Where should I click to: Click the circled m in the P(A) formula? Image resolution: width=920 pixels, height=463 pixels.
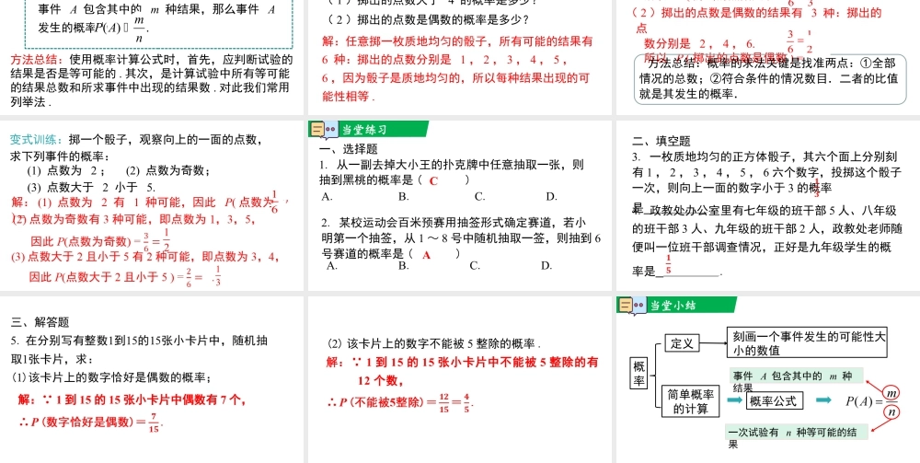pos(891,391)
